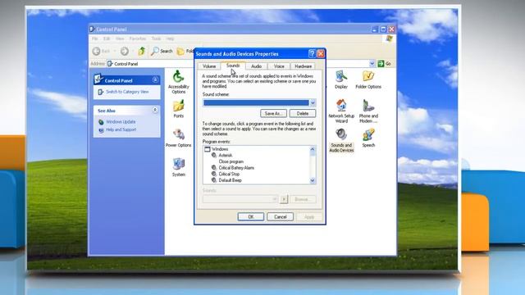Viewport: 525px width, 295px height.
Task: Switch to the Hardware tab
Action: (x=303, y=66)
